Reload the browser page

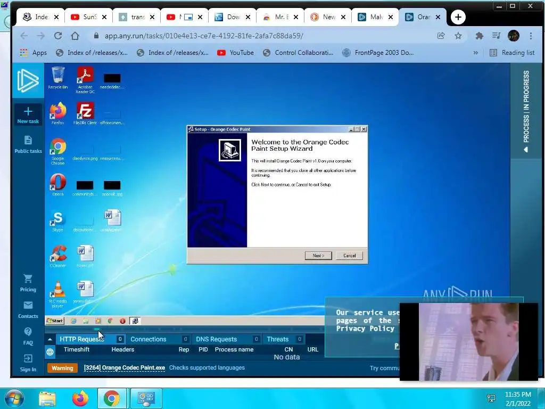58,36
